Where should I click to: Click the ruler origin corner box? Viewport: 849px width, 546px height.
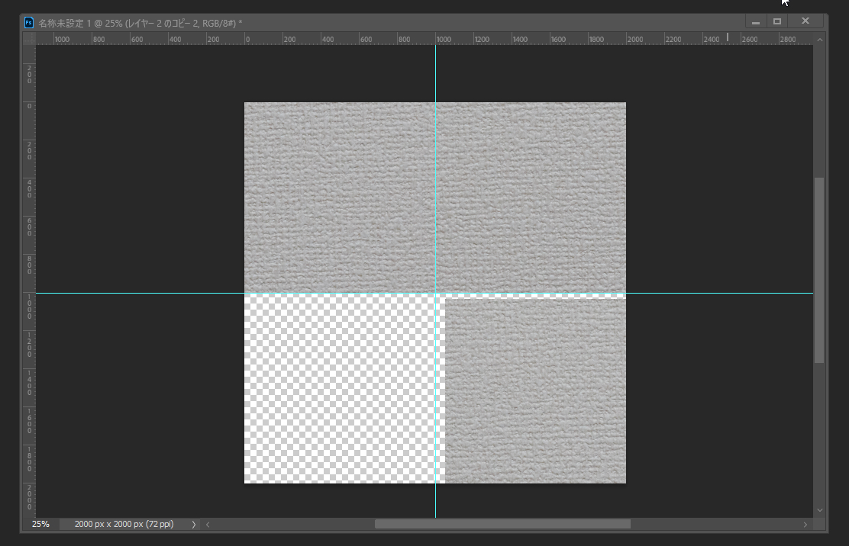tap(29, 38)
